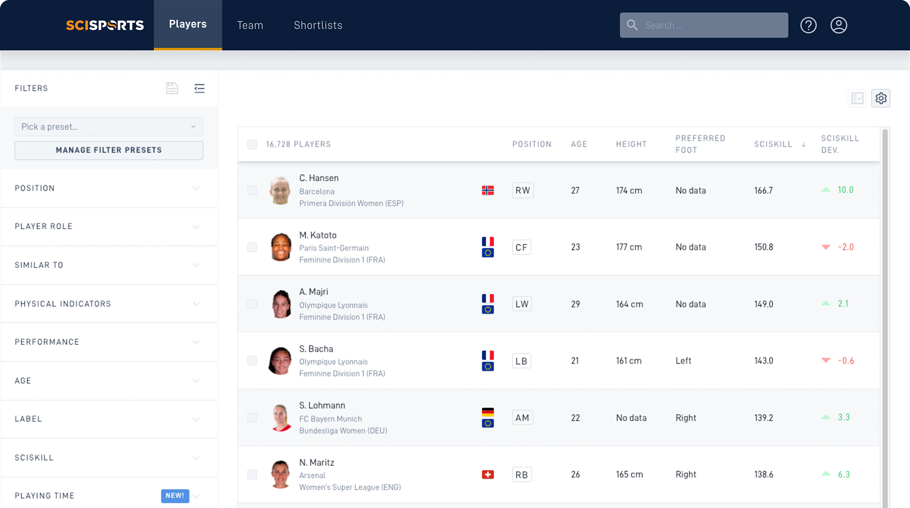Screen dimensions: 910x508
Task: Sort by the SciSkill Dev. column header
Action: [x=840, y=144]
